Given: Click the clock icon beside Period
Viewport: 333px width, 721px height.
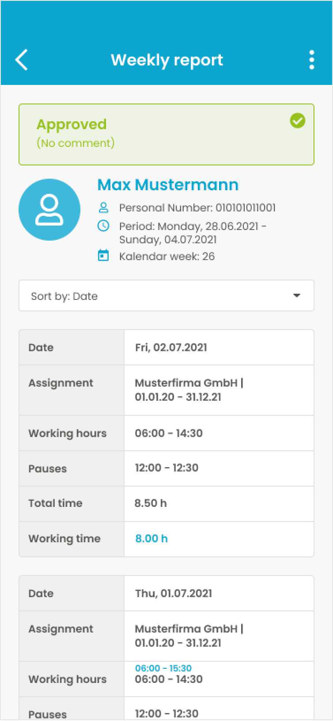Looking at the screenshot, I should [x=103, y=226].
